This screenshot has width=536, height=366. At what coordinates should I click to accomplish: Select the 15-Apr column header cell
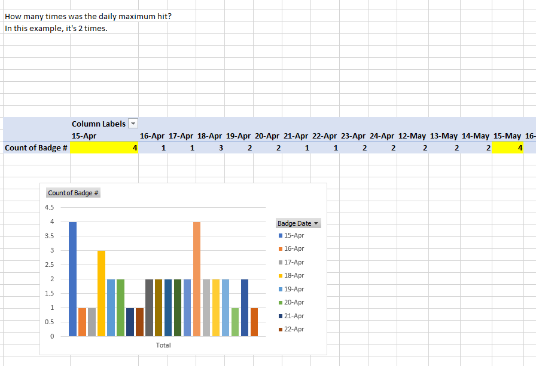(x=104, y=136)
